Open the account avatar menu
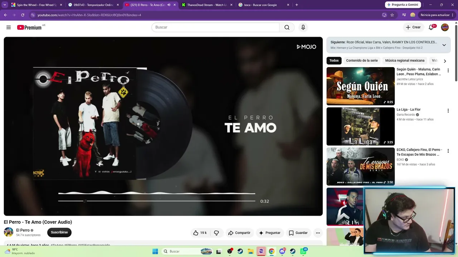The height and width of the screenshot is (257, 458). pos(445,27)
